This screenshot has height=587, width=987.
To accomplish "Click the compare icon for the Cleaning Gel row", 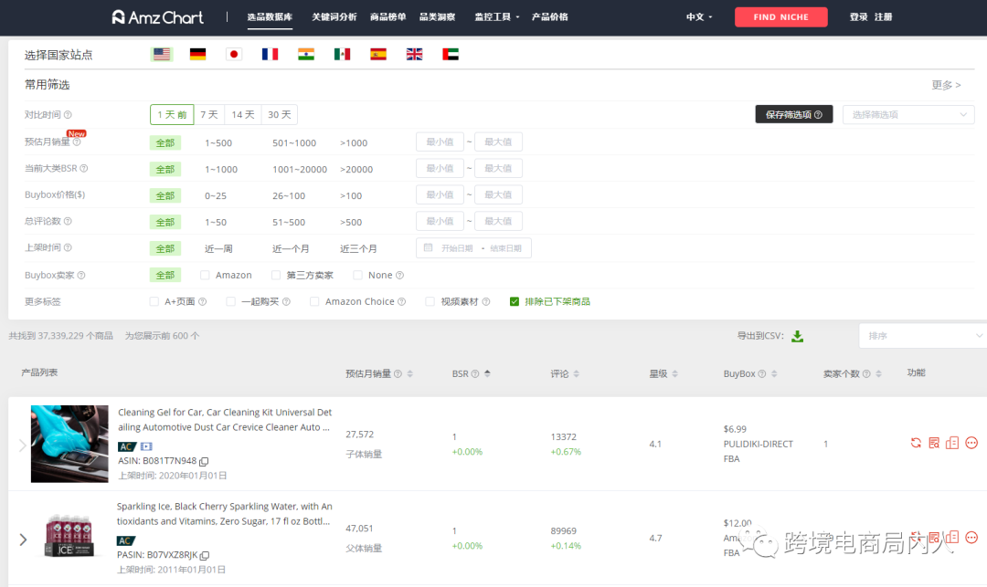I will (952, 443).
